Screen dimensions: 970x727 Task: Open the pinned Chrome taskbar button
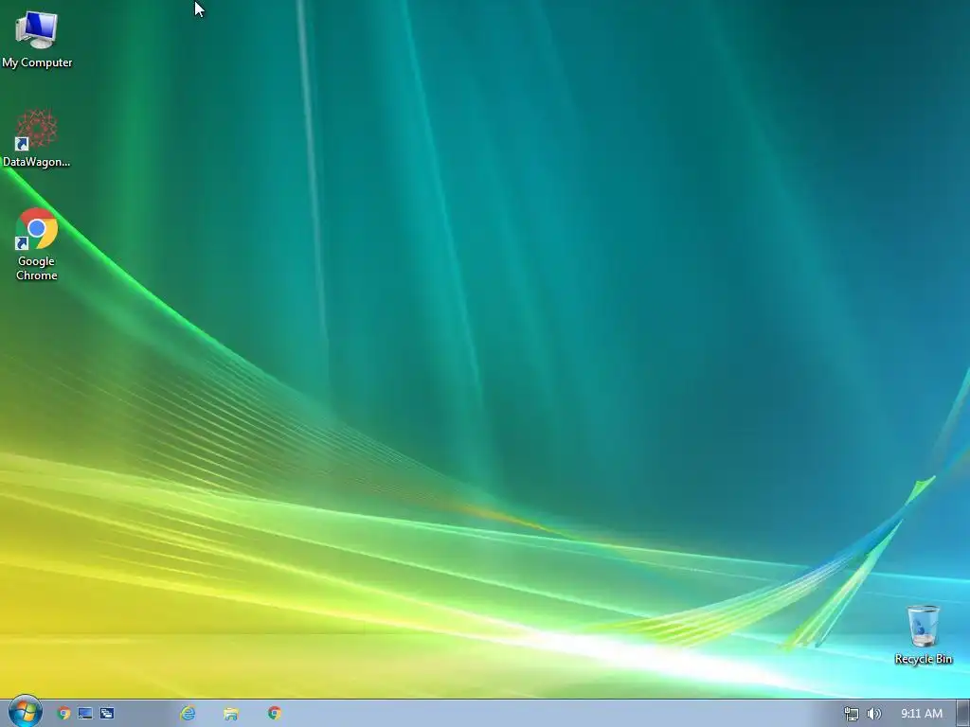point(274,714)
